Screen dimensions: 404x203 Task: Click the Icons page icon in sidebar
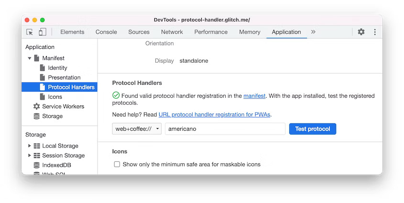click(x=43, y=97)
